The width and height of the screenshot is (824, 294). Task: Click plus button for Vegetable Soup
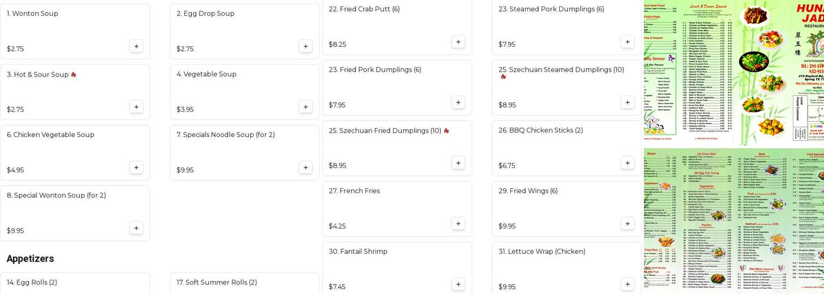pos(305,107)
